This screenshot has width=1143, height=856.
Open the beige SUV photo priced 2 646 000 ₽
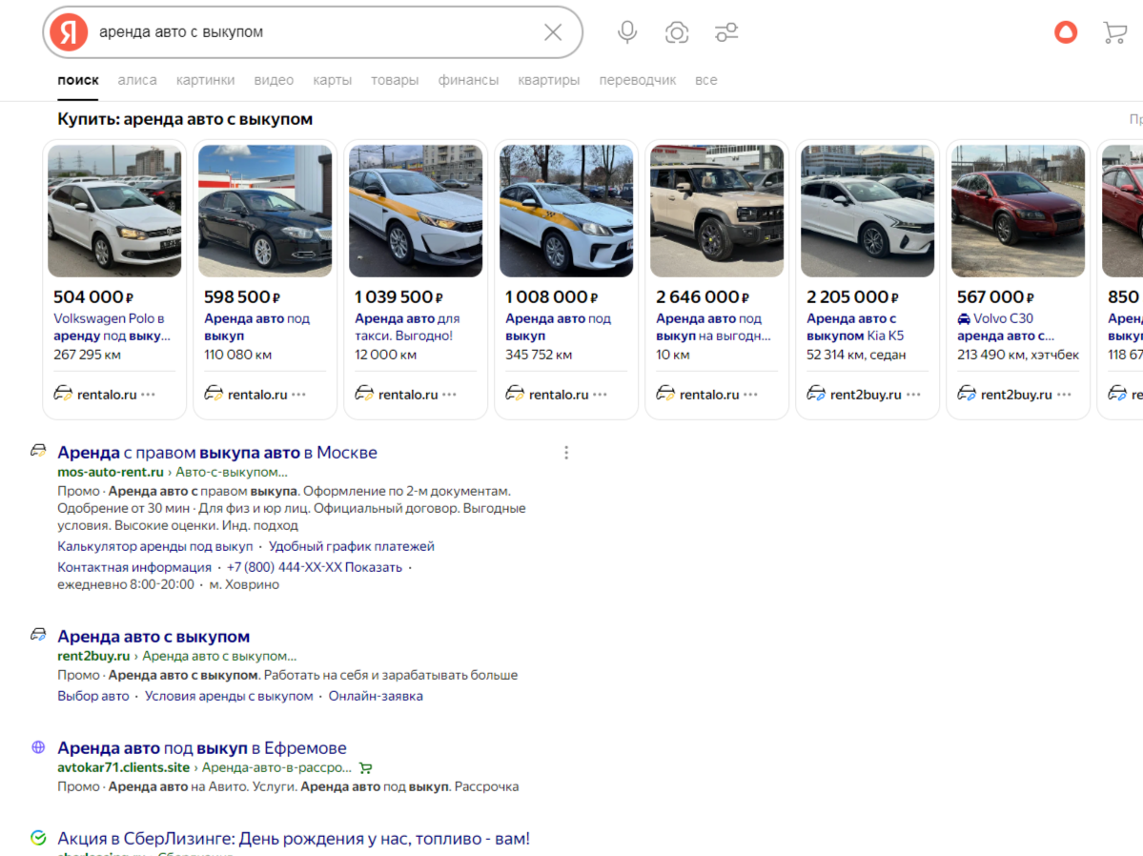click(x=717, y=211)
